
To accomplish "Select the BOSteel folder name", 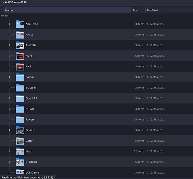I will pos(30,88).
